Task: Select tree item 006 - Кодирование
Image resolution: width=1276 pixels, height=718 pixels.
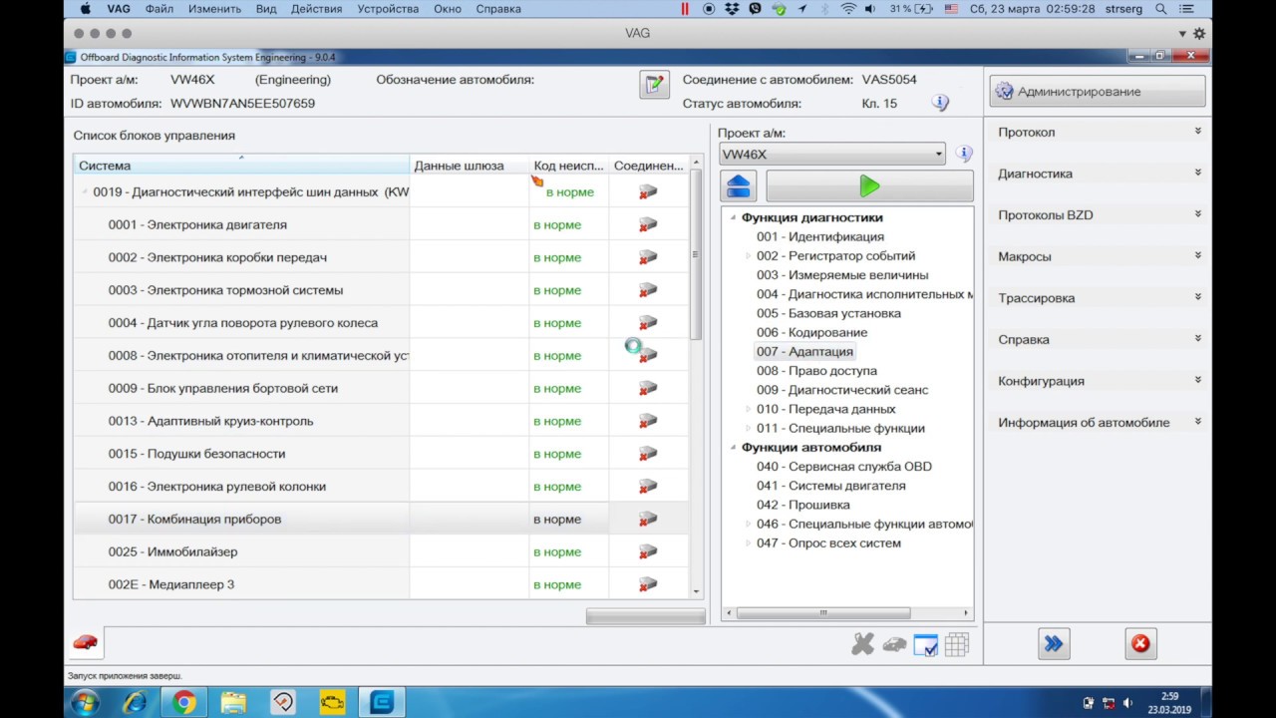Action: pos(811,332)
